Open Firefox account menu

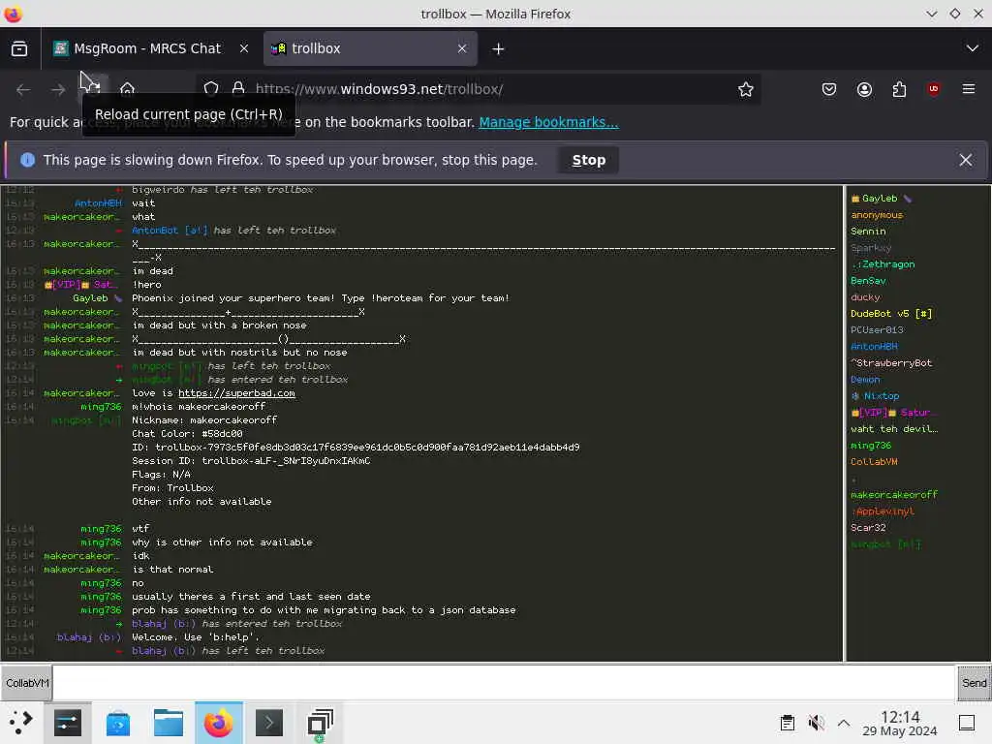[x=864, y=89]
